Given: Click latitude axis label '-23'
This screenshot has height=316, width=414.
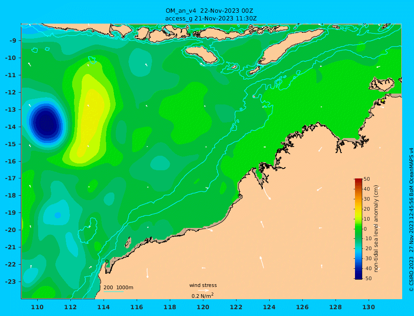Looking at the screenshot, I should pyautogui.click(x=11, y=281).
